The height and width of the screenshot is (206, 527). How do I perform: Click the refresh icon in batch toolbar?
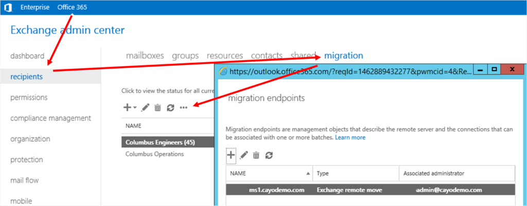pyautogui.click(x=170, y=108)
